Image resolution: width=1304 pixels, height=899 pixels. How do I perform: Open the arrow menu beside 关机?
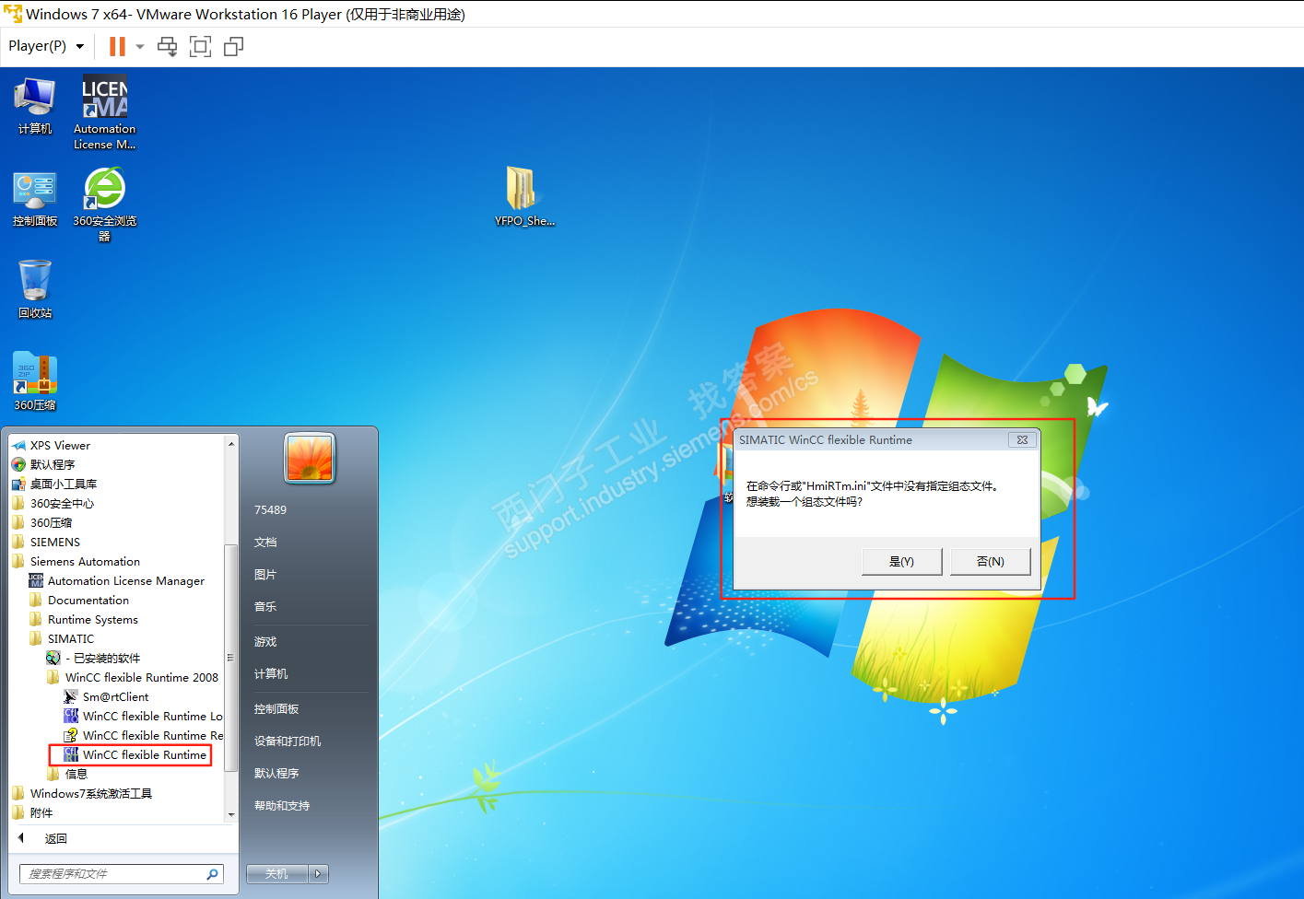(x=319, y=873)
